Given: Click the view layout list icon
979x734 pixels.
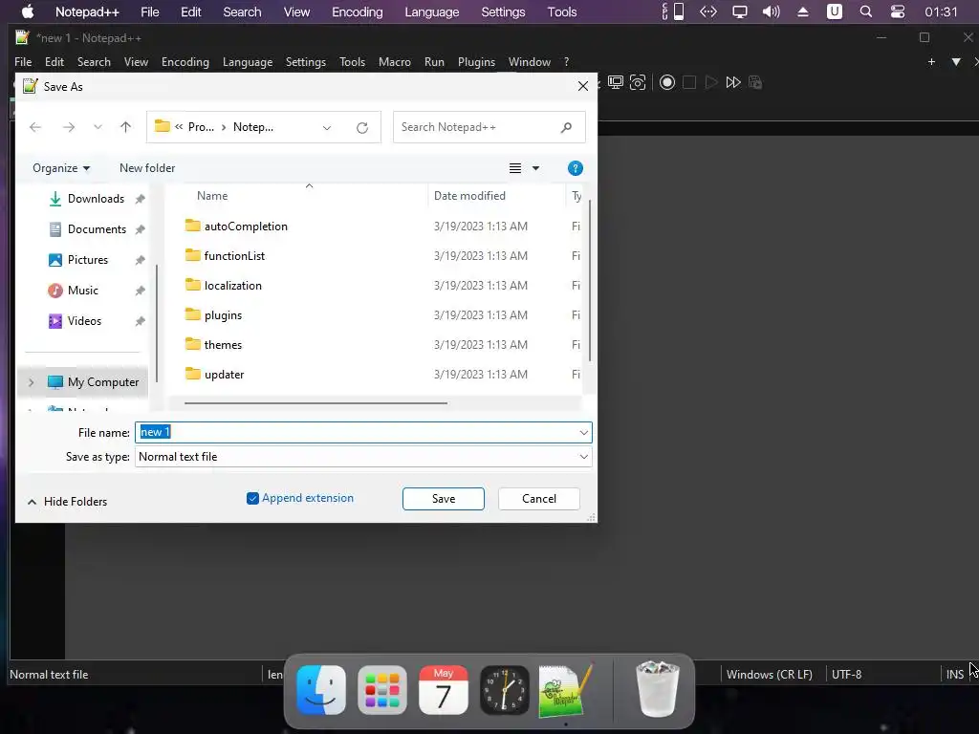Looking at the screenshot, I should click(x=515, y=168).
